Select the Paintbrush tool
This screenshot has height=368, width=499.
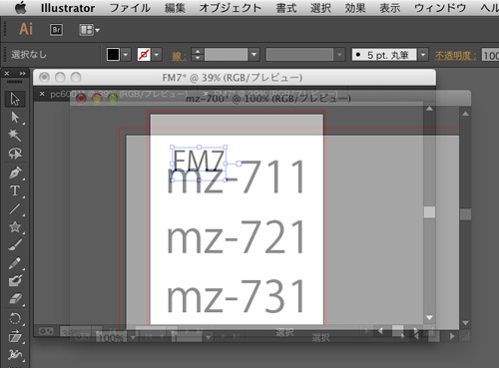point(15,245)
